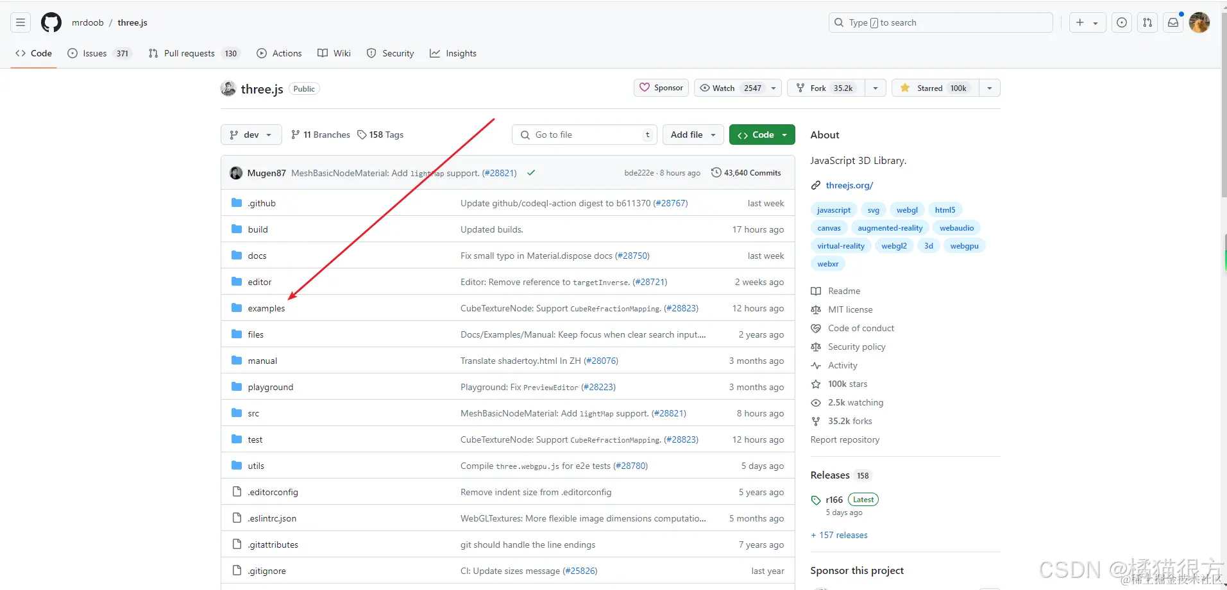Screen dimensions: 1227x590
Task: Open the .github folder icon
Action: click(x=237, y=203)
